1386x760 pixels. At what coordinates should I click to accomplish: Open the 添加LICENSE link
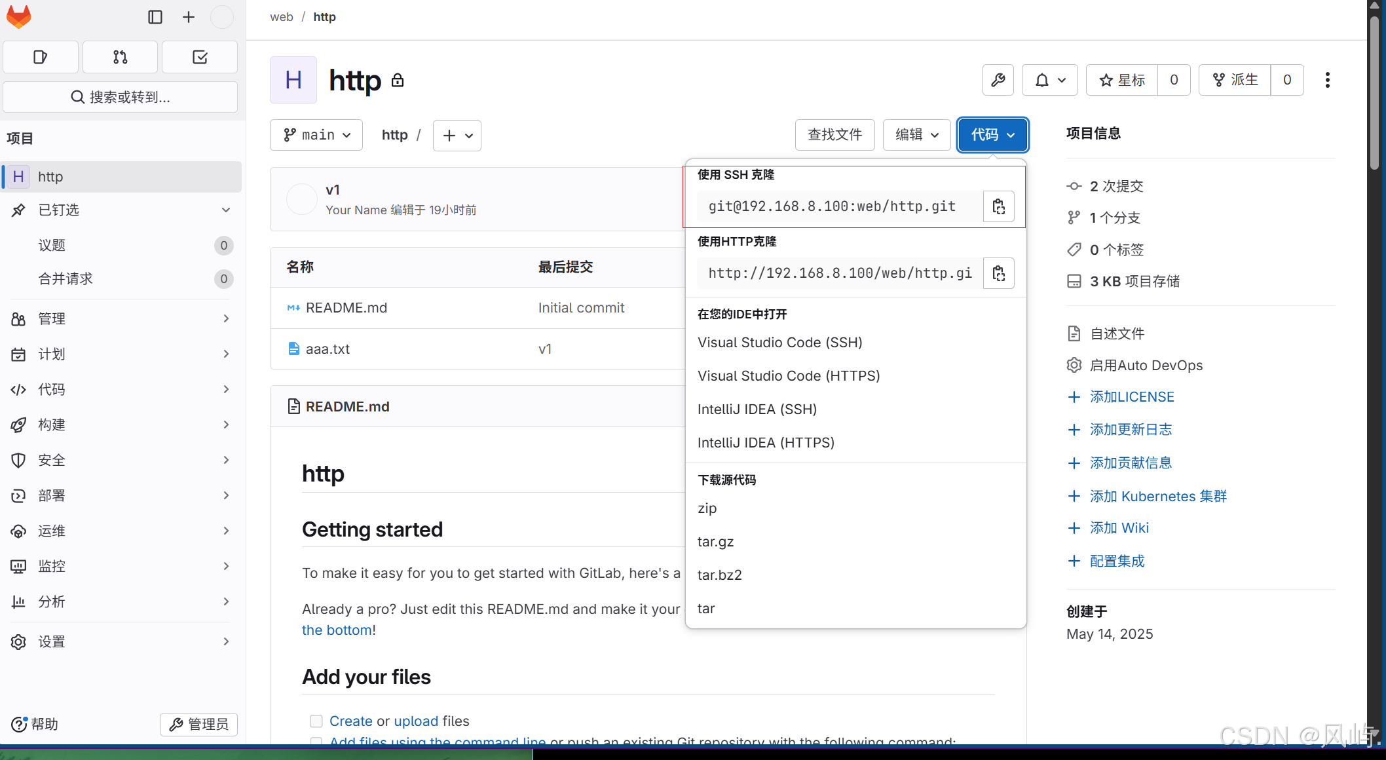pyautogui.click(x=1131, y=397)
